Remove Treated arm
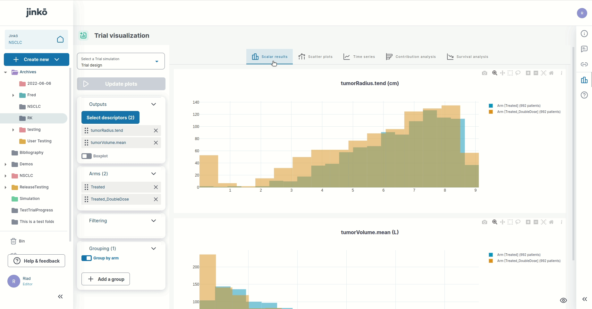The width and height of the screenshot is (592, 309). click(x=156, y=187)
